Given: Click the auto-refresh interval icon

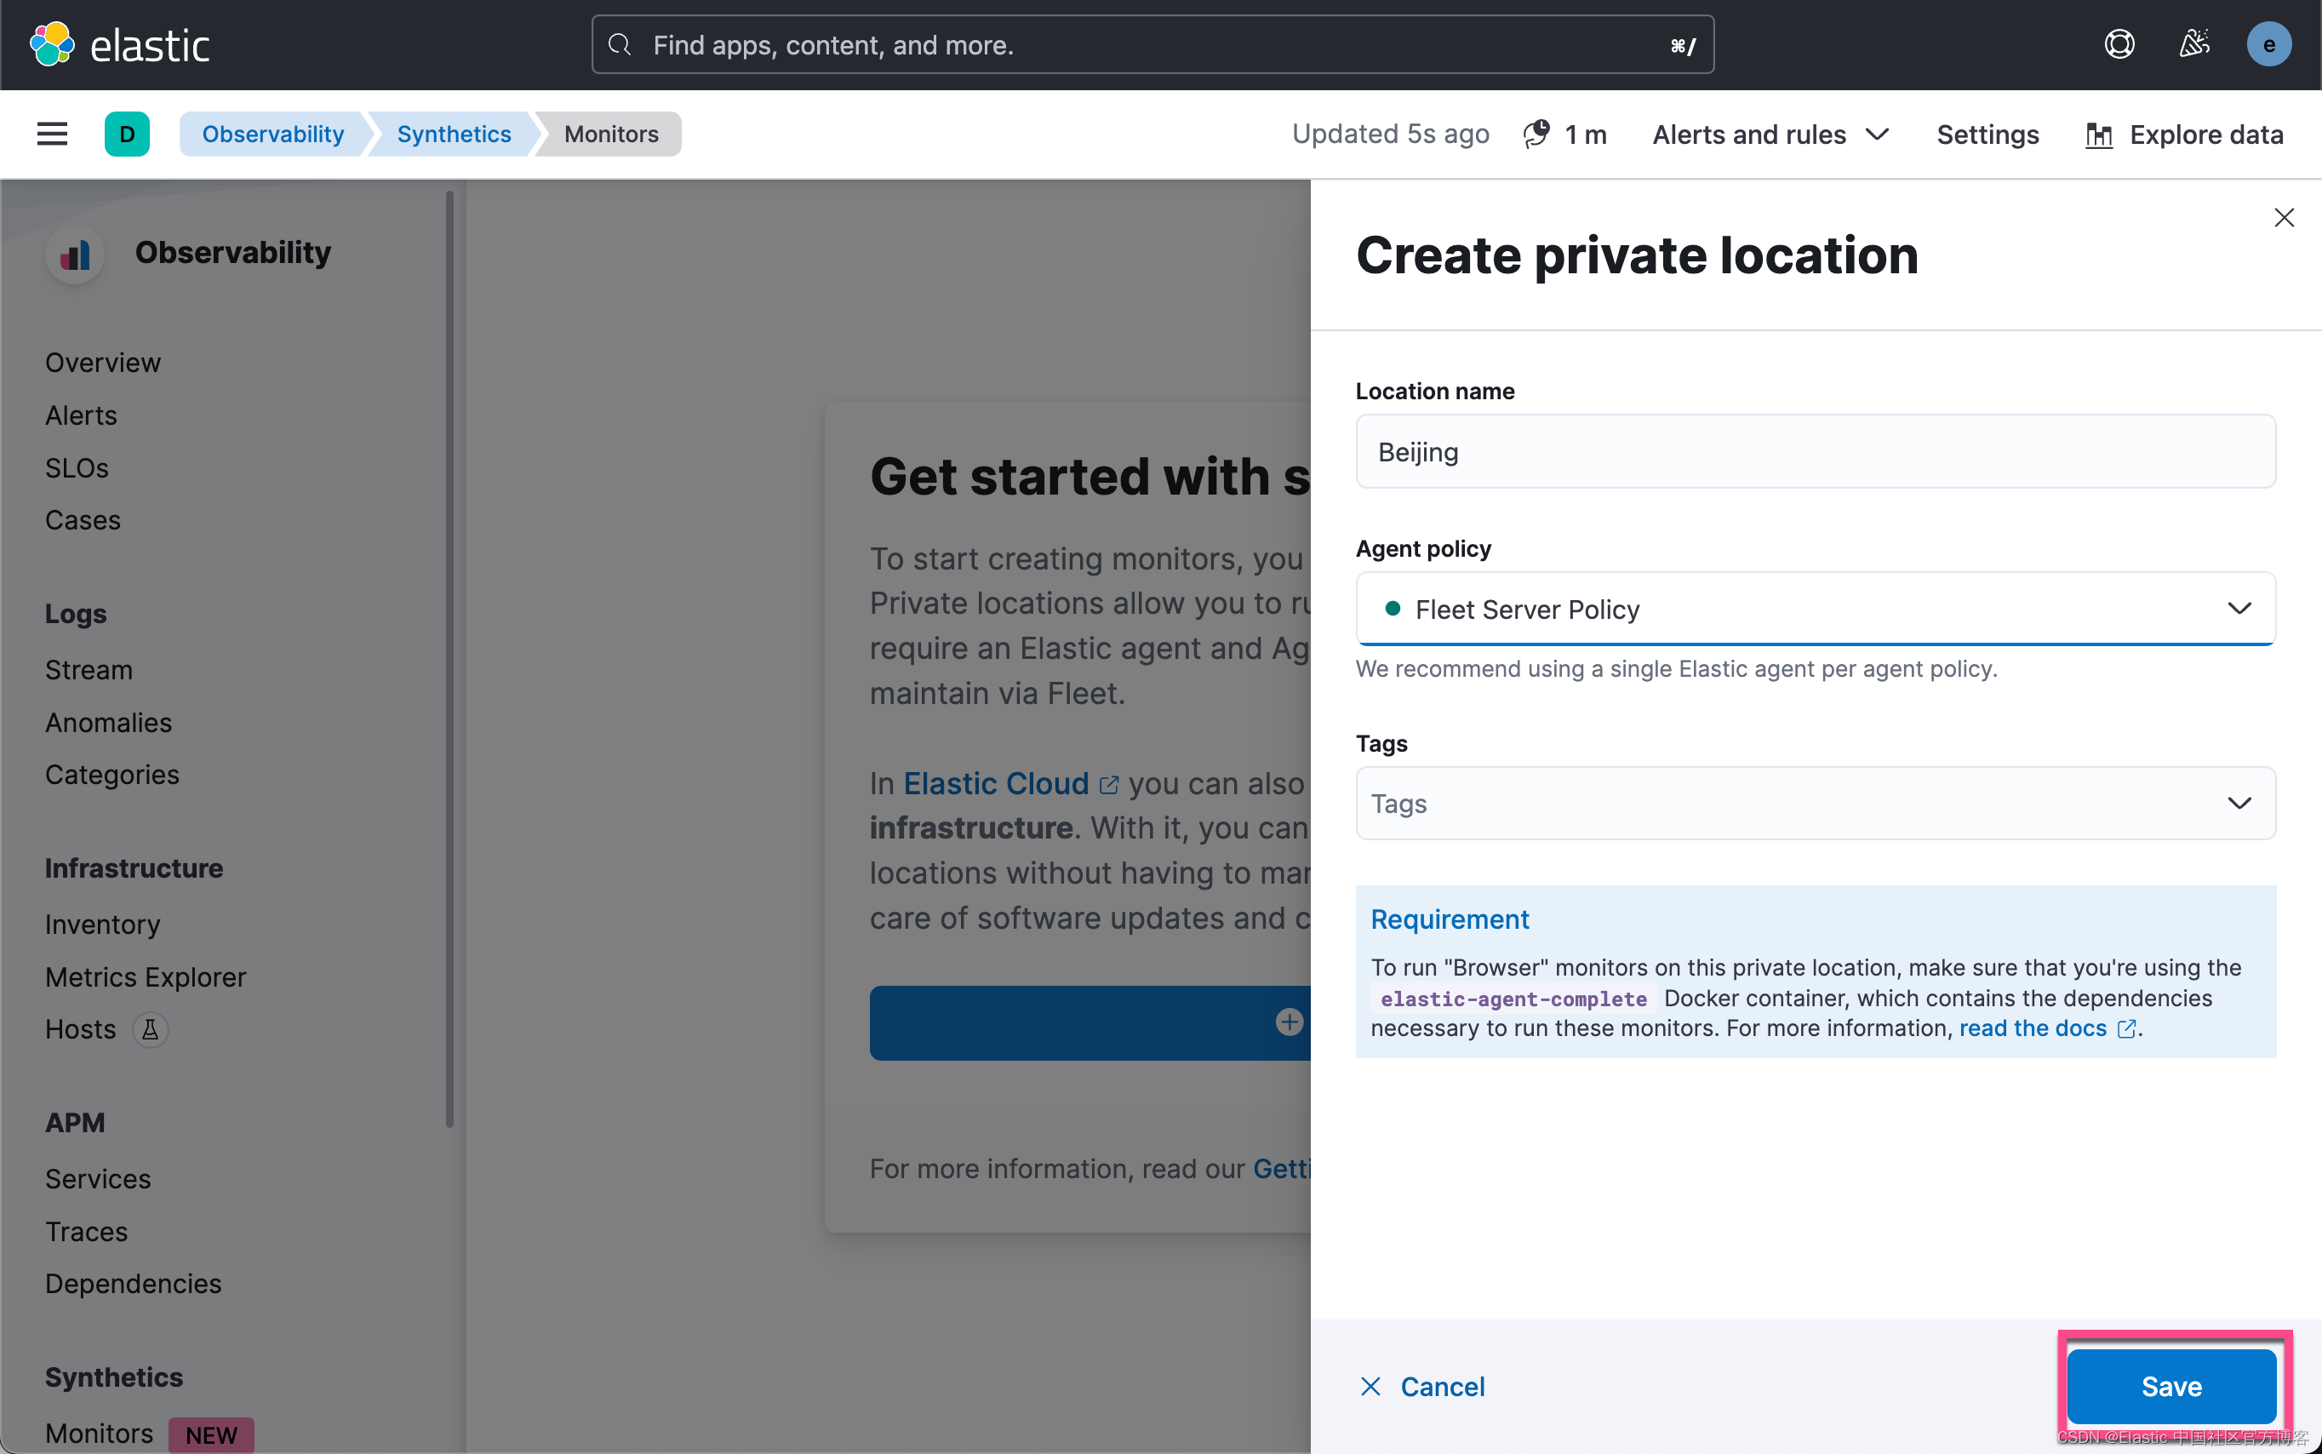Looking at the screenshot, I should coord(1536,134).
